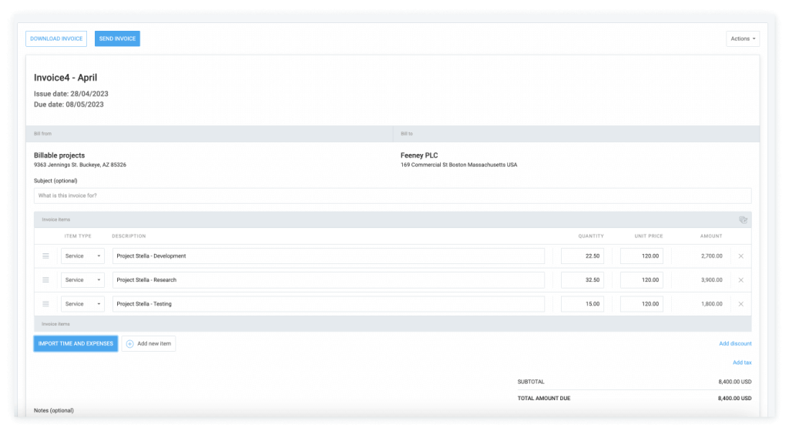Click the Add discount link
This screenshot has width=789, height=431.
click(x=735, y=343)
